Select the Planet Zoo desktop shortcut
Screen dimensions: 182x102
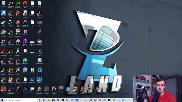click(x=25, y=61)
